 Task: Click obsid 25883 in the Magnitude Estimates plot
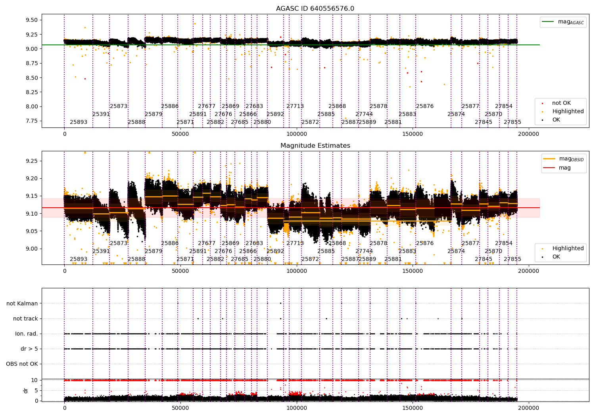pyautogui.click(x=407, y=251)
